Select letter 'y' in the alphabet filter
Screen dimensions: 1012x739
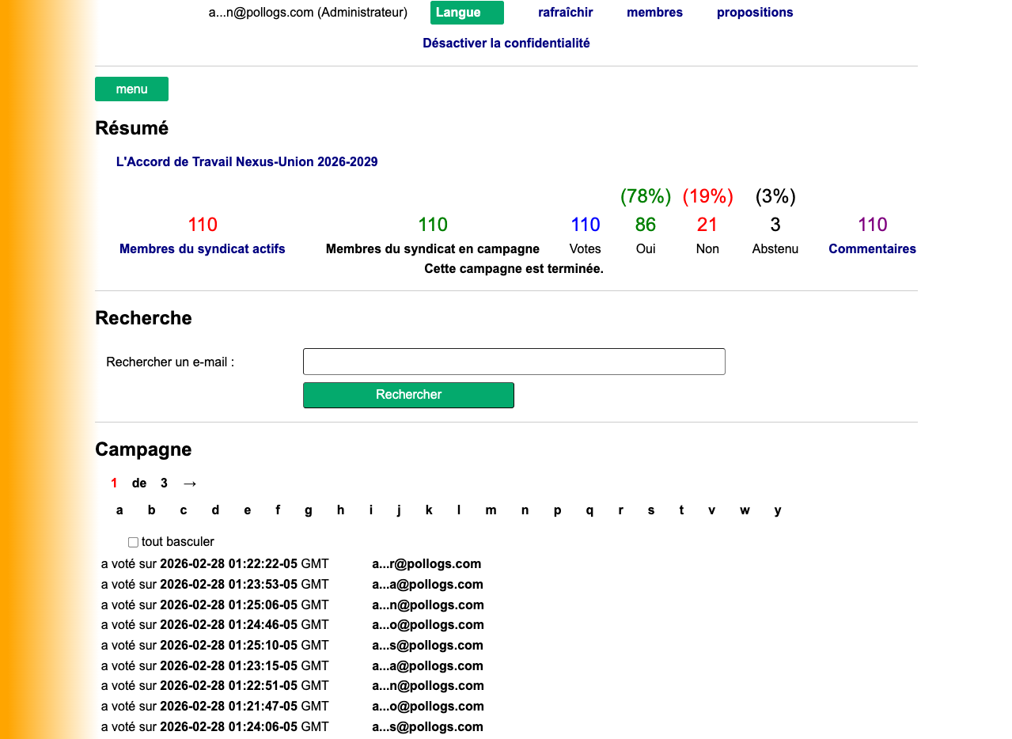pyautogui.click(x=778, y=510)
